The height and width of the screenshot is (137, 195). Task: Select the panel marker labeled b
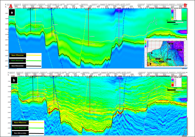click(14, 80)
